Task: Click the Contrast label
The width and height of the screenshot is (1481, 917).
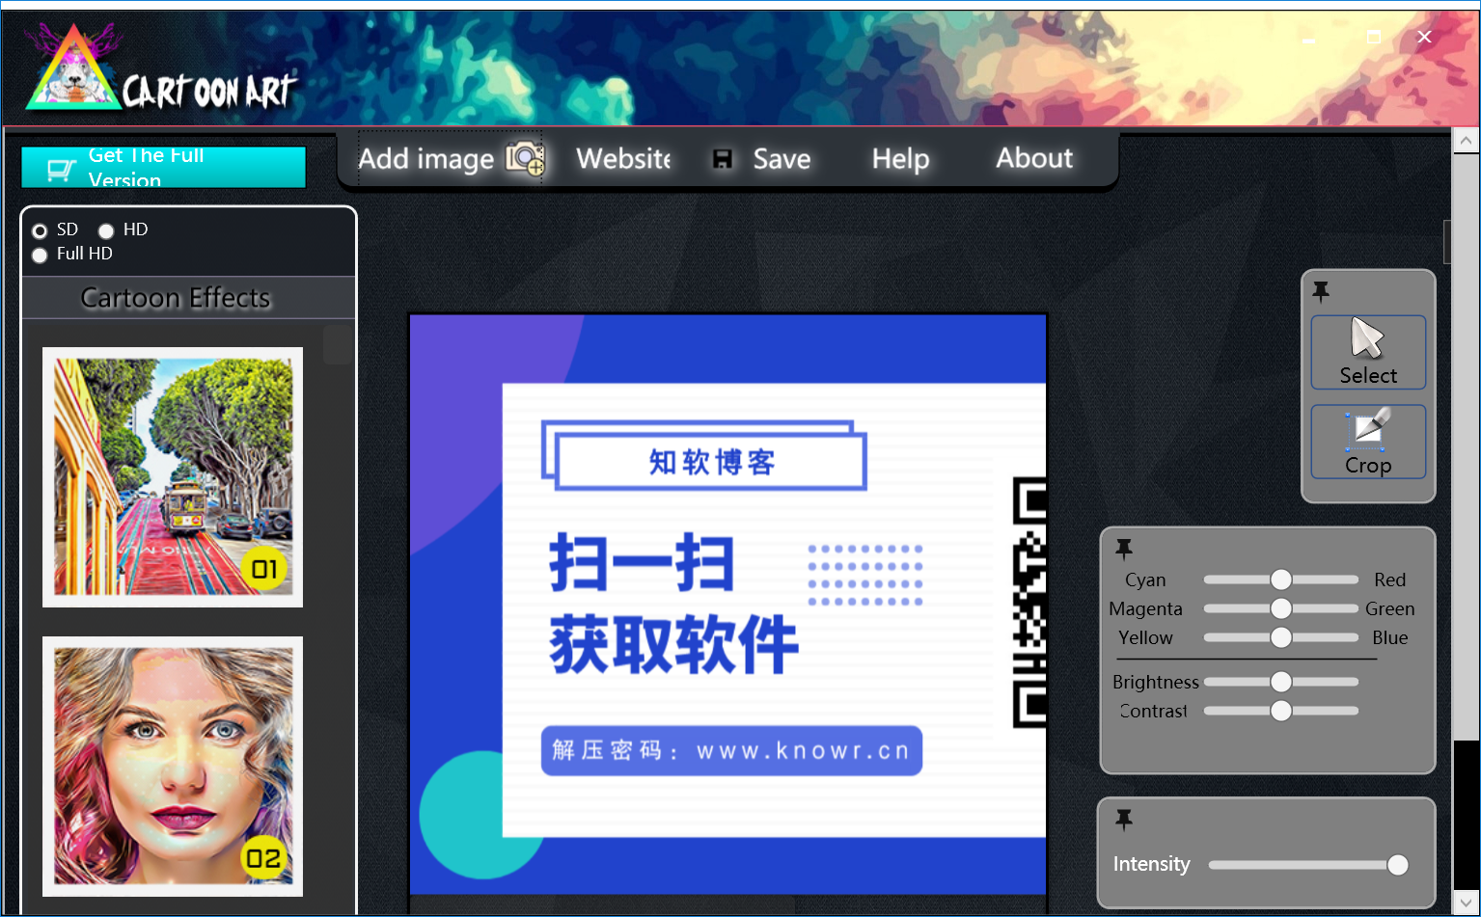Action: pos(1153,711)
